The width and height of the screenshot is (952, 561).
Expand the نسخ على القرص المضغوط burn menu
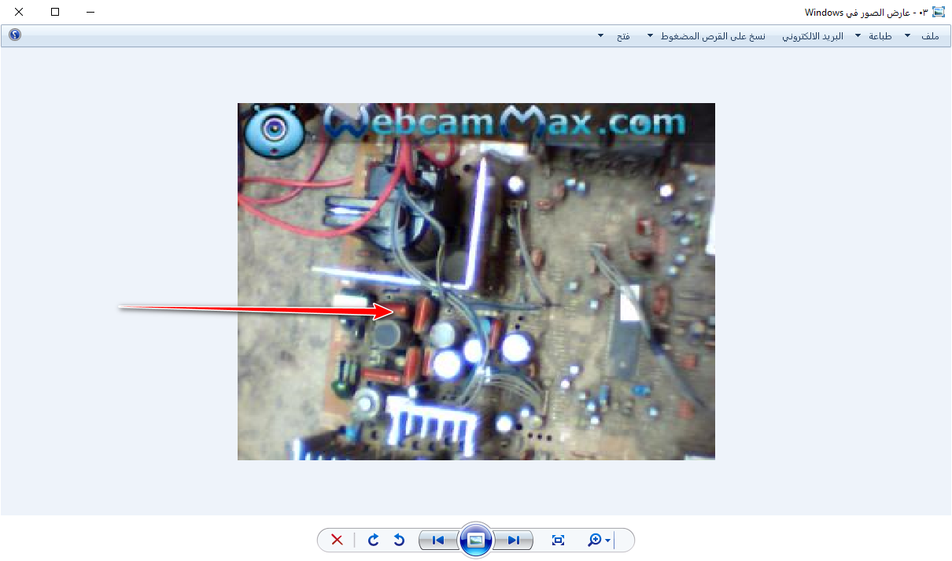click(706, 36)
